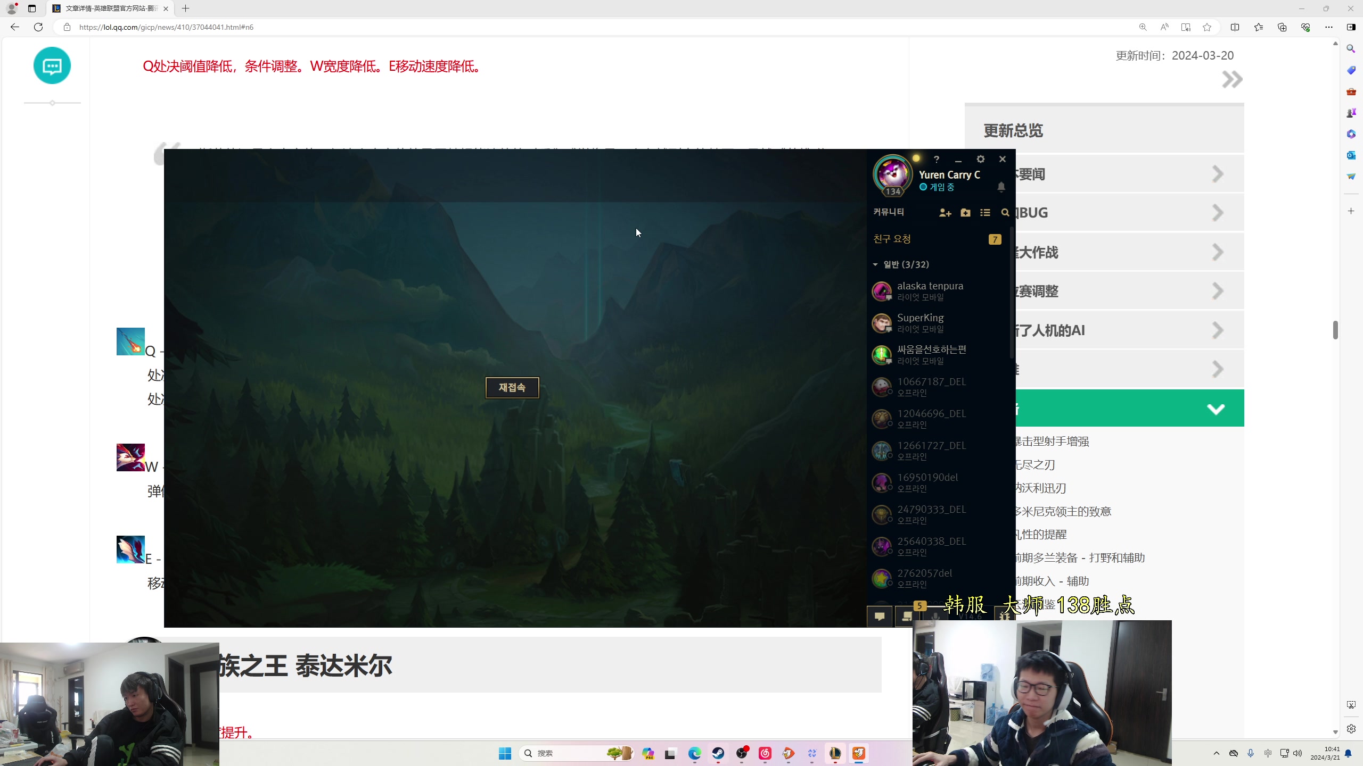
Task: Open Windows Start menu
Action: point(505,753)
